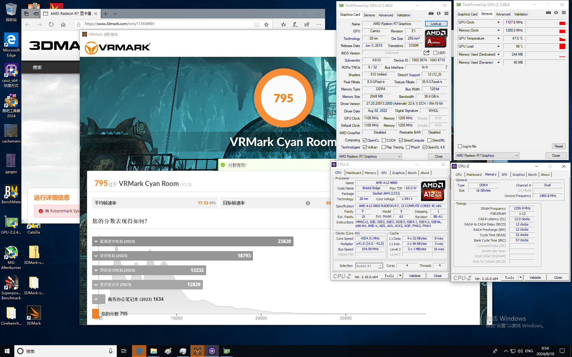Toggle DirectML checkbox in GPU-Z

pos(430,140)
